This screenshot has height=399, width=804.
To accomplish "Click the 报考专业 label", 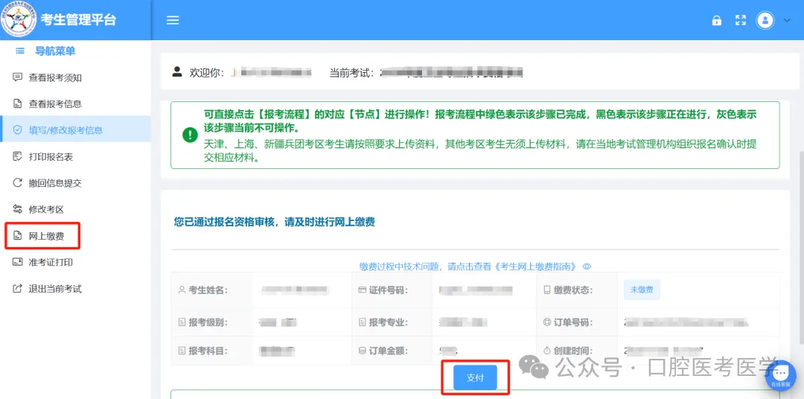I will pos(388,322).
